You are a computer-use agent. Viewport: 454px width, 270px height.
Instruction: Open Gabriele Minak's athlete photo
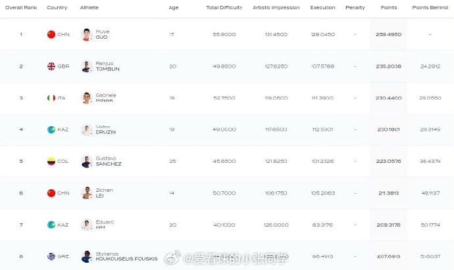tap(87, 98)
